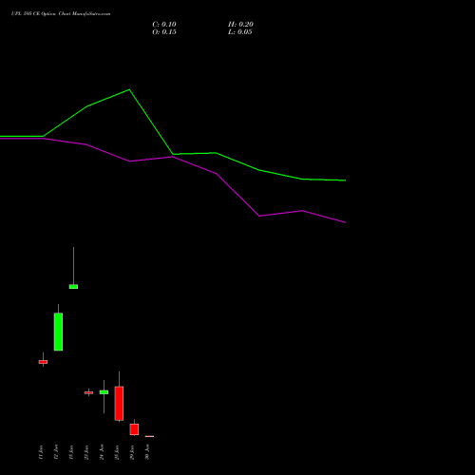The height and width of the screenshot is (475, 475).
Task: Click the 24 Jun date label
Action: (102, 452)
